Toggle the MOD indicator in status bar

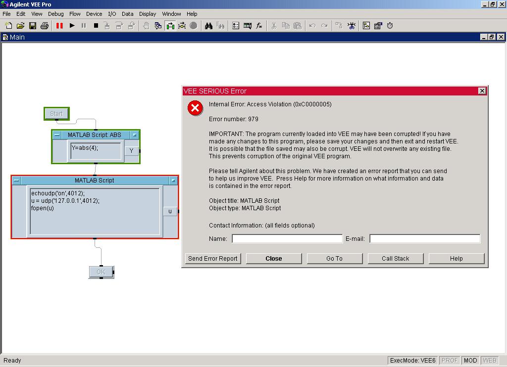coord(470,360)
